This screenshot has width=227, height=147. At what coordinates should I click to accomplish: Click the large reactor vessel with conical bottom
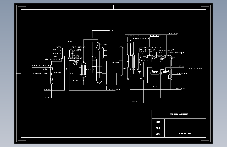99,65
